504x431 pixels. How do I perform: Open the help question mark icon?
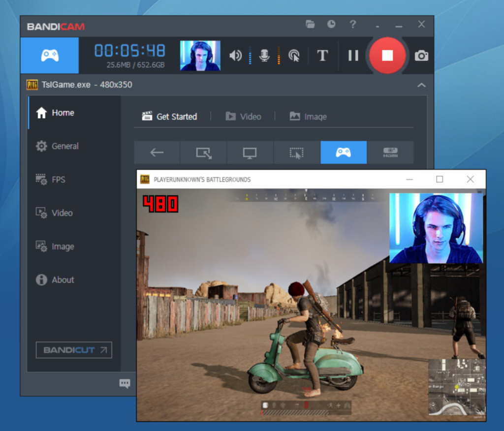click(353, 24)
